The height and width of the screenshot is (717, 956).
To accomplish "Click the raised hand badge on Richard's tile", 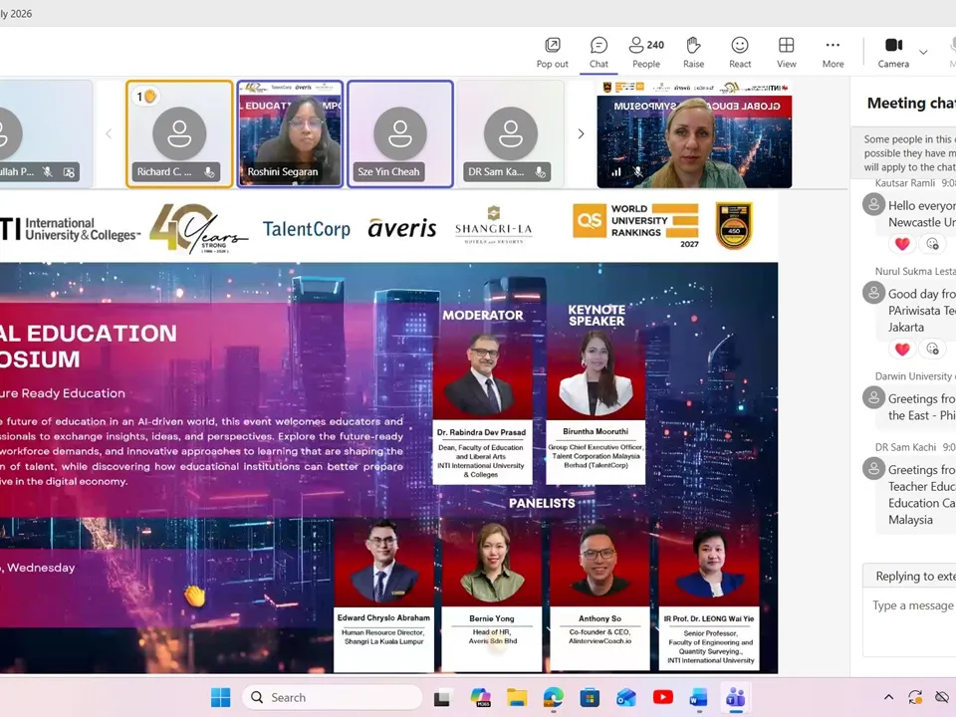I will tap(146, 96).
